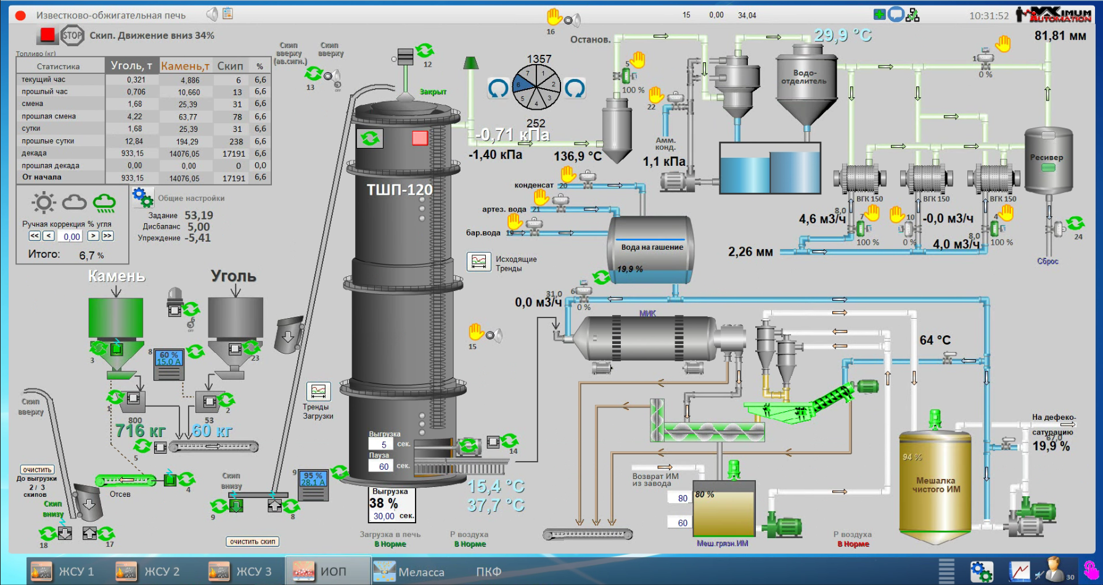The width and height of the screenshot is (1103, 585).
Task: Increase coal correction with double right arrow
Action: (107, 236)
